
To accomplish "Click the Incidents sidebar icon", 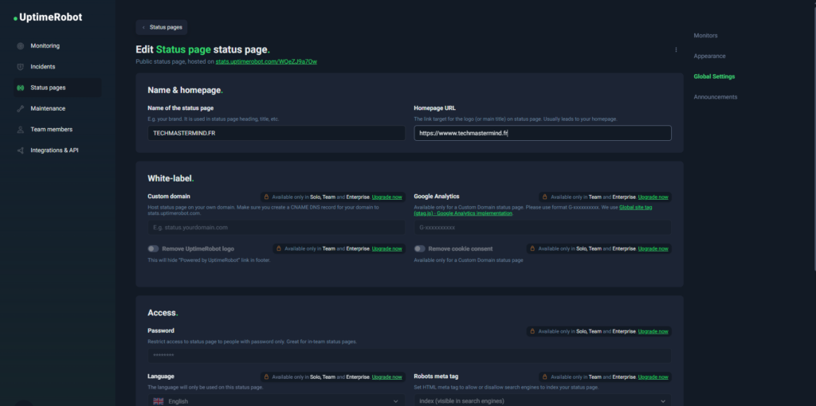I will pyautogui.click(x=20, y=67).
